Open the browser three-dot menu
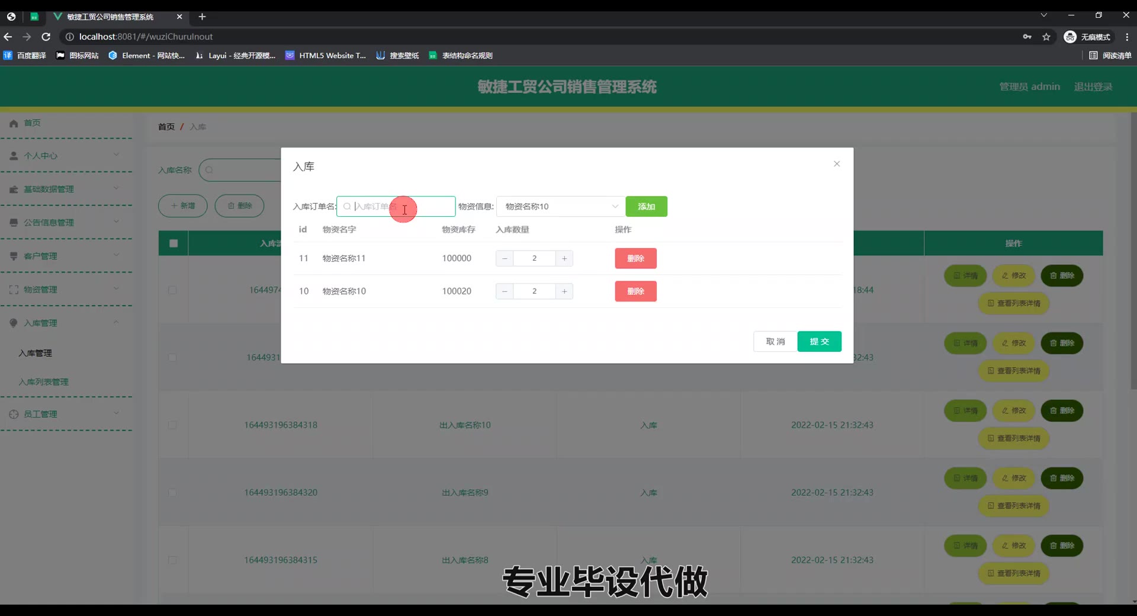This screenshot has width=1137, height=616. [x=1127, y=37]
